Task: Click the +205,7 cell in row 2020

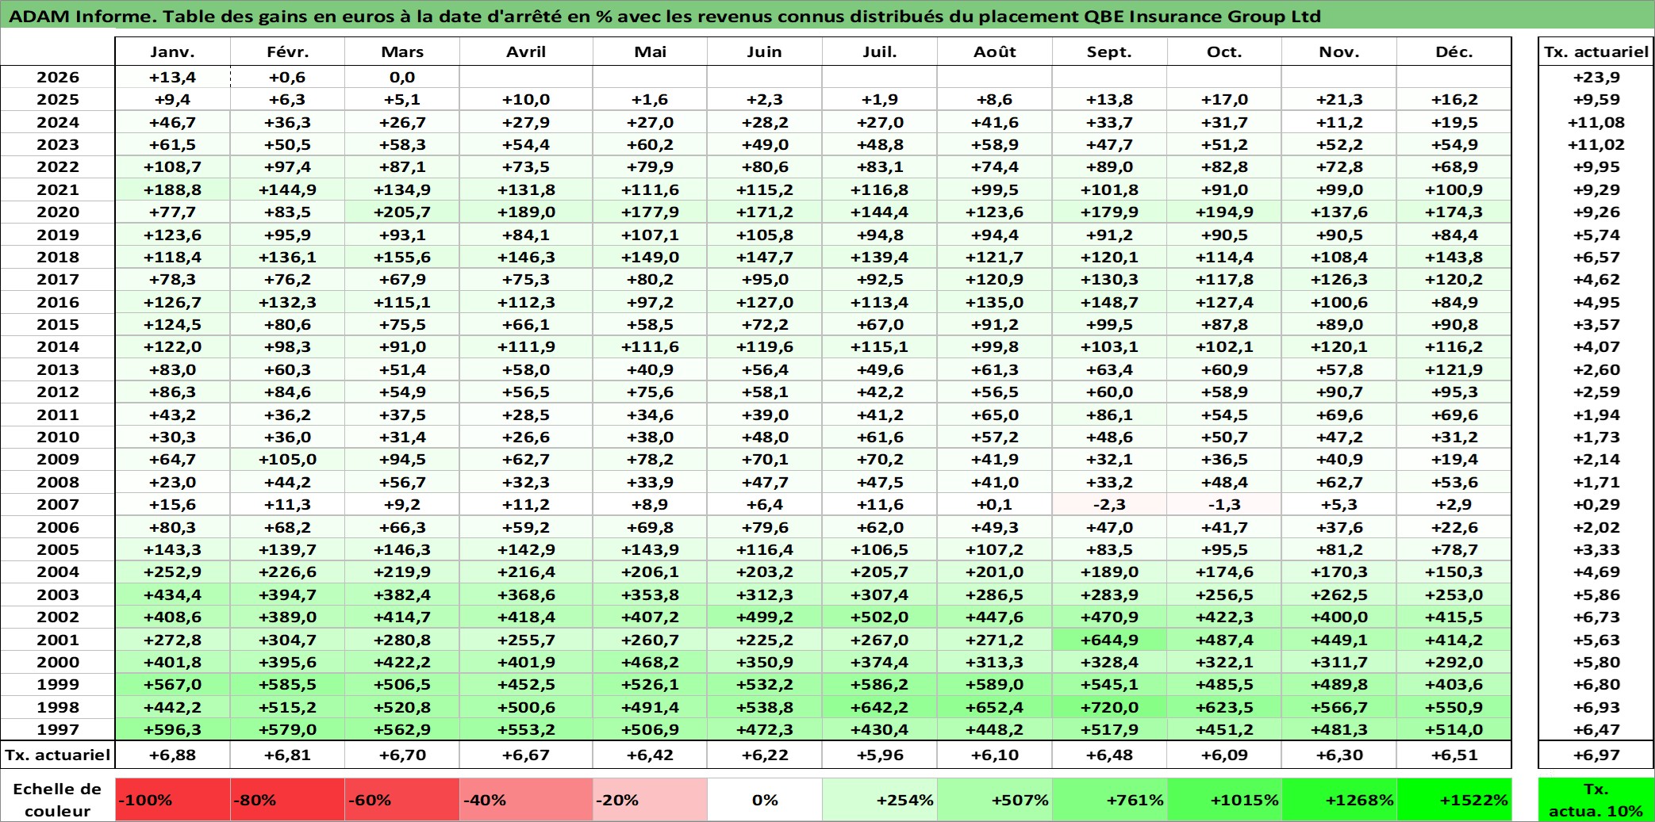Action: tap(402, 212)
